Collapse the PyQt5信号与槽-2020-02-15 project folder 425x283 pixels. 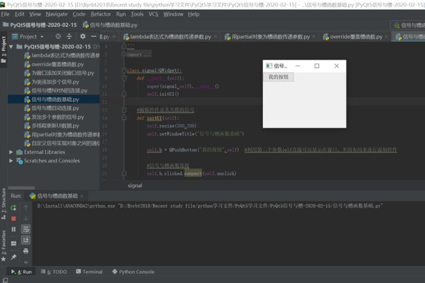click(11, 47)
